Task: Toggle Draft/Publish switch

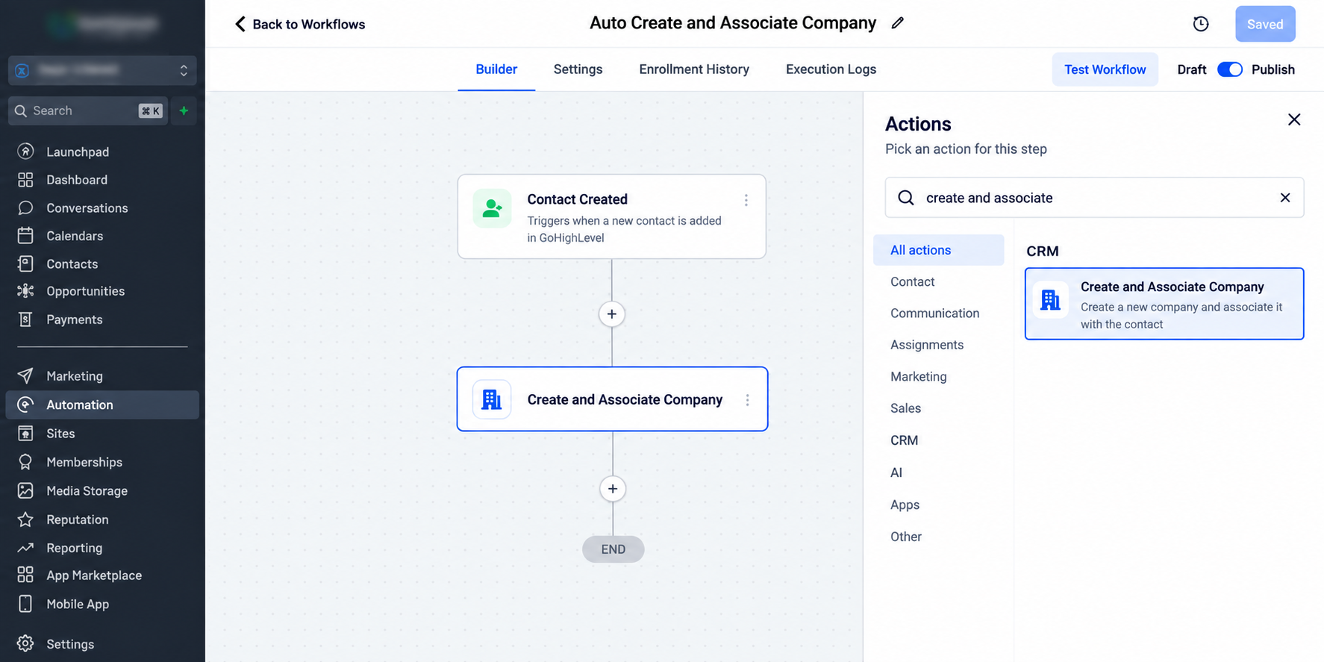Action: pyautogui.click(x=1229, y=69)
